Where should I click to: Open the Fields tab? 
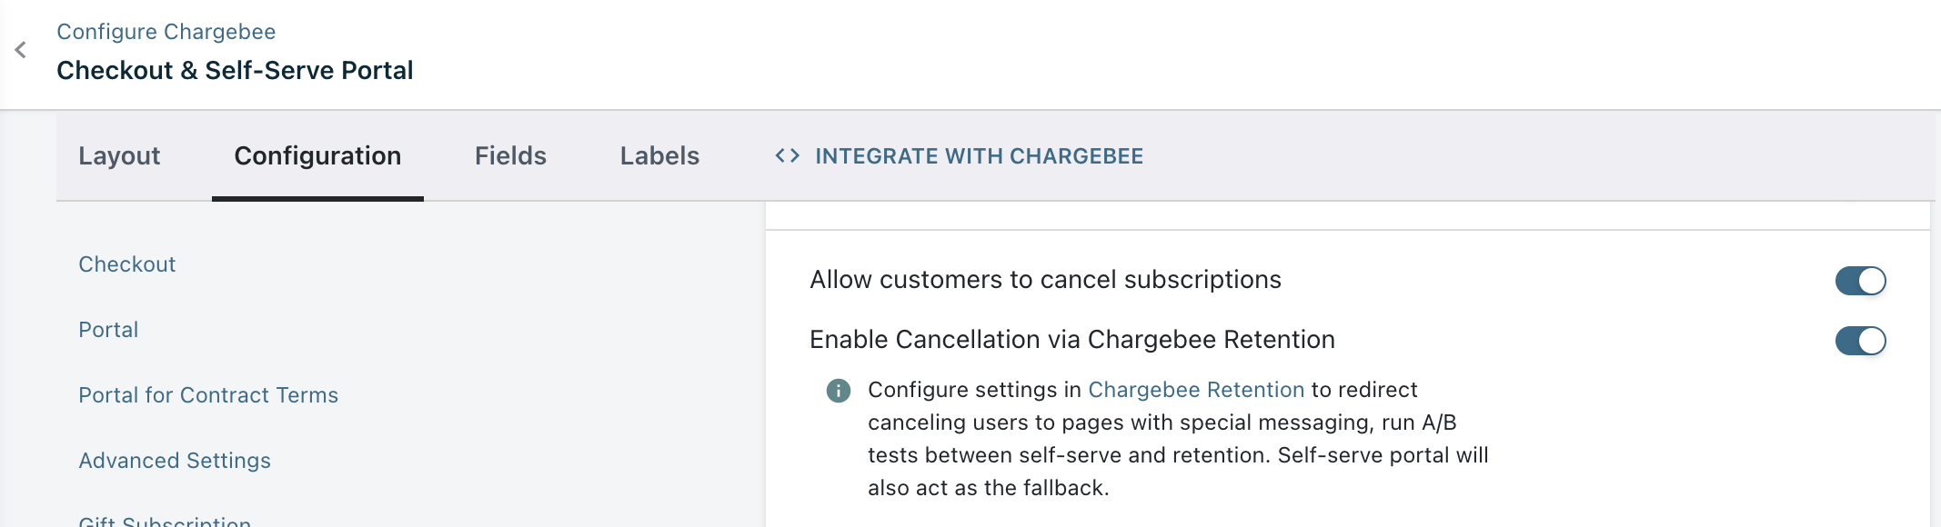pyautogui.click(x=510, y=156)
